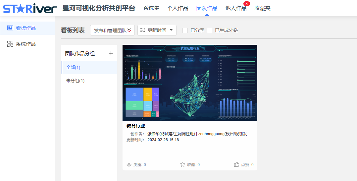Click the red double chevron on 发布和管理团队

click(129, 30)
